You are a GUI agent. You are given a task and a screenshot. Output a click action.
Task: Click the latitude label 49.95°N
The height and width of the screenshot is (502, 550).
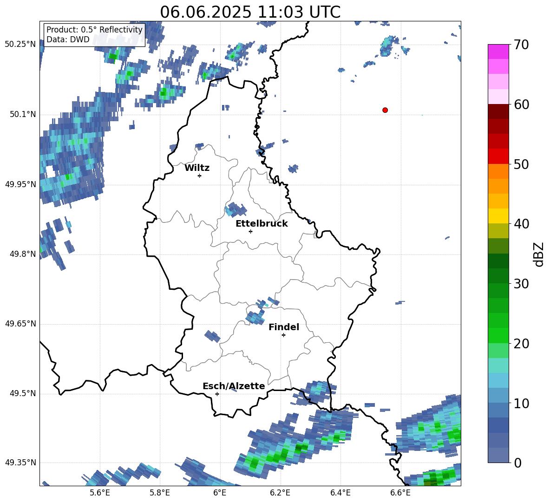(x=20, y=184)
